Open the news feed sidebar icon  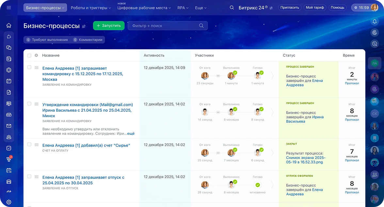tap(9, 59)
